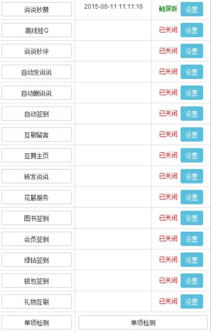The height and width of the screenshot is (332, 211).
Task: Open 设置 for 礼物互刷 row
Action: (x=192, y=301)
